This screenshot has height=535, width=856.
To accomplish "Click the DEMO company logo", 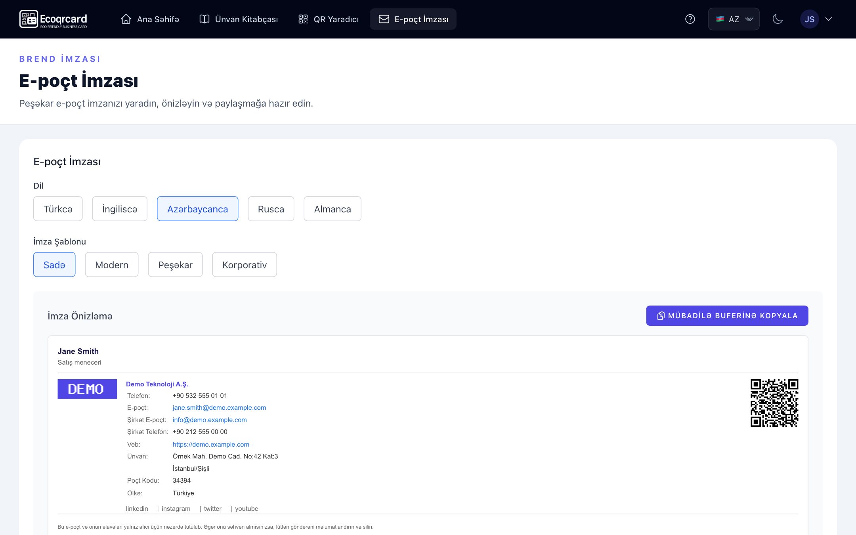I will coord(87,389).
